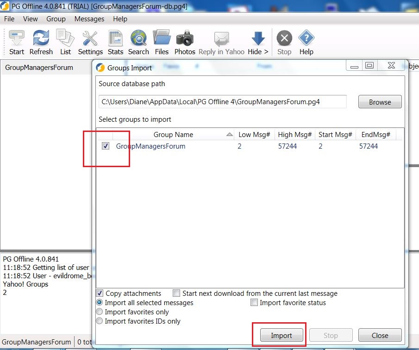Click the 'PG Offline 4.0.841' log line
Image resolution: width=419 pixels, height=350 pixels.
(31, 259)
